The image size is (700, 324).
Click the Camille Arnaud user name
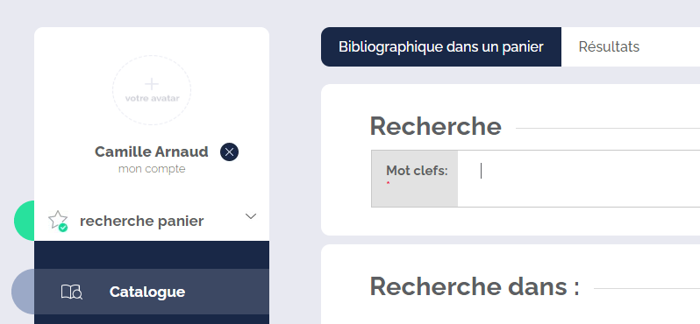click(x=152, y=151)
